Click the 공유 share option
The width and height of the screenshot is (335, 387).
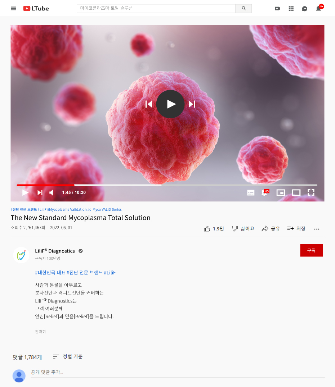tap(271, 228)
